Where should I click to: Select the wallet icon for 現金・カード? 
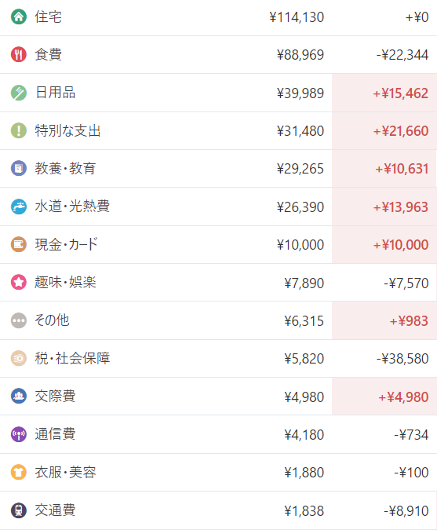[19, 244]
